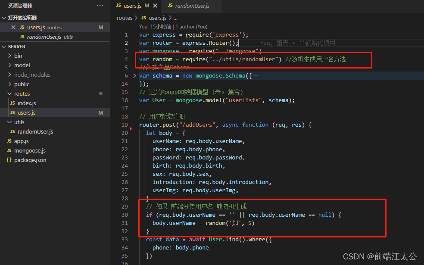The image size is (424, 265).
Task: Collapse the SERVER folder section
Action: [x=4, y=47]
